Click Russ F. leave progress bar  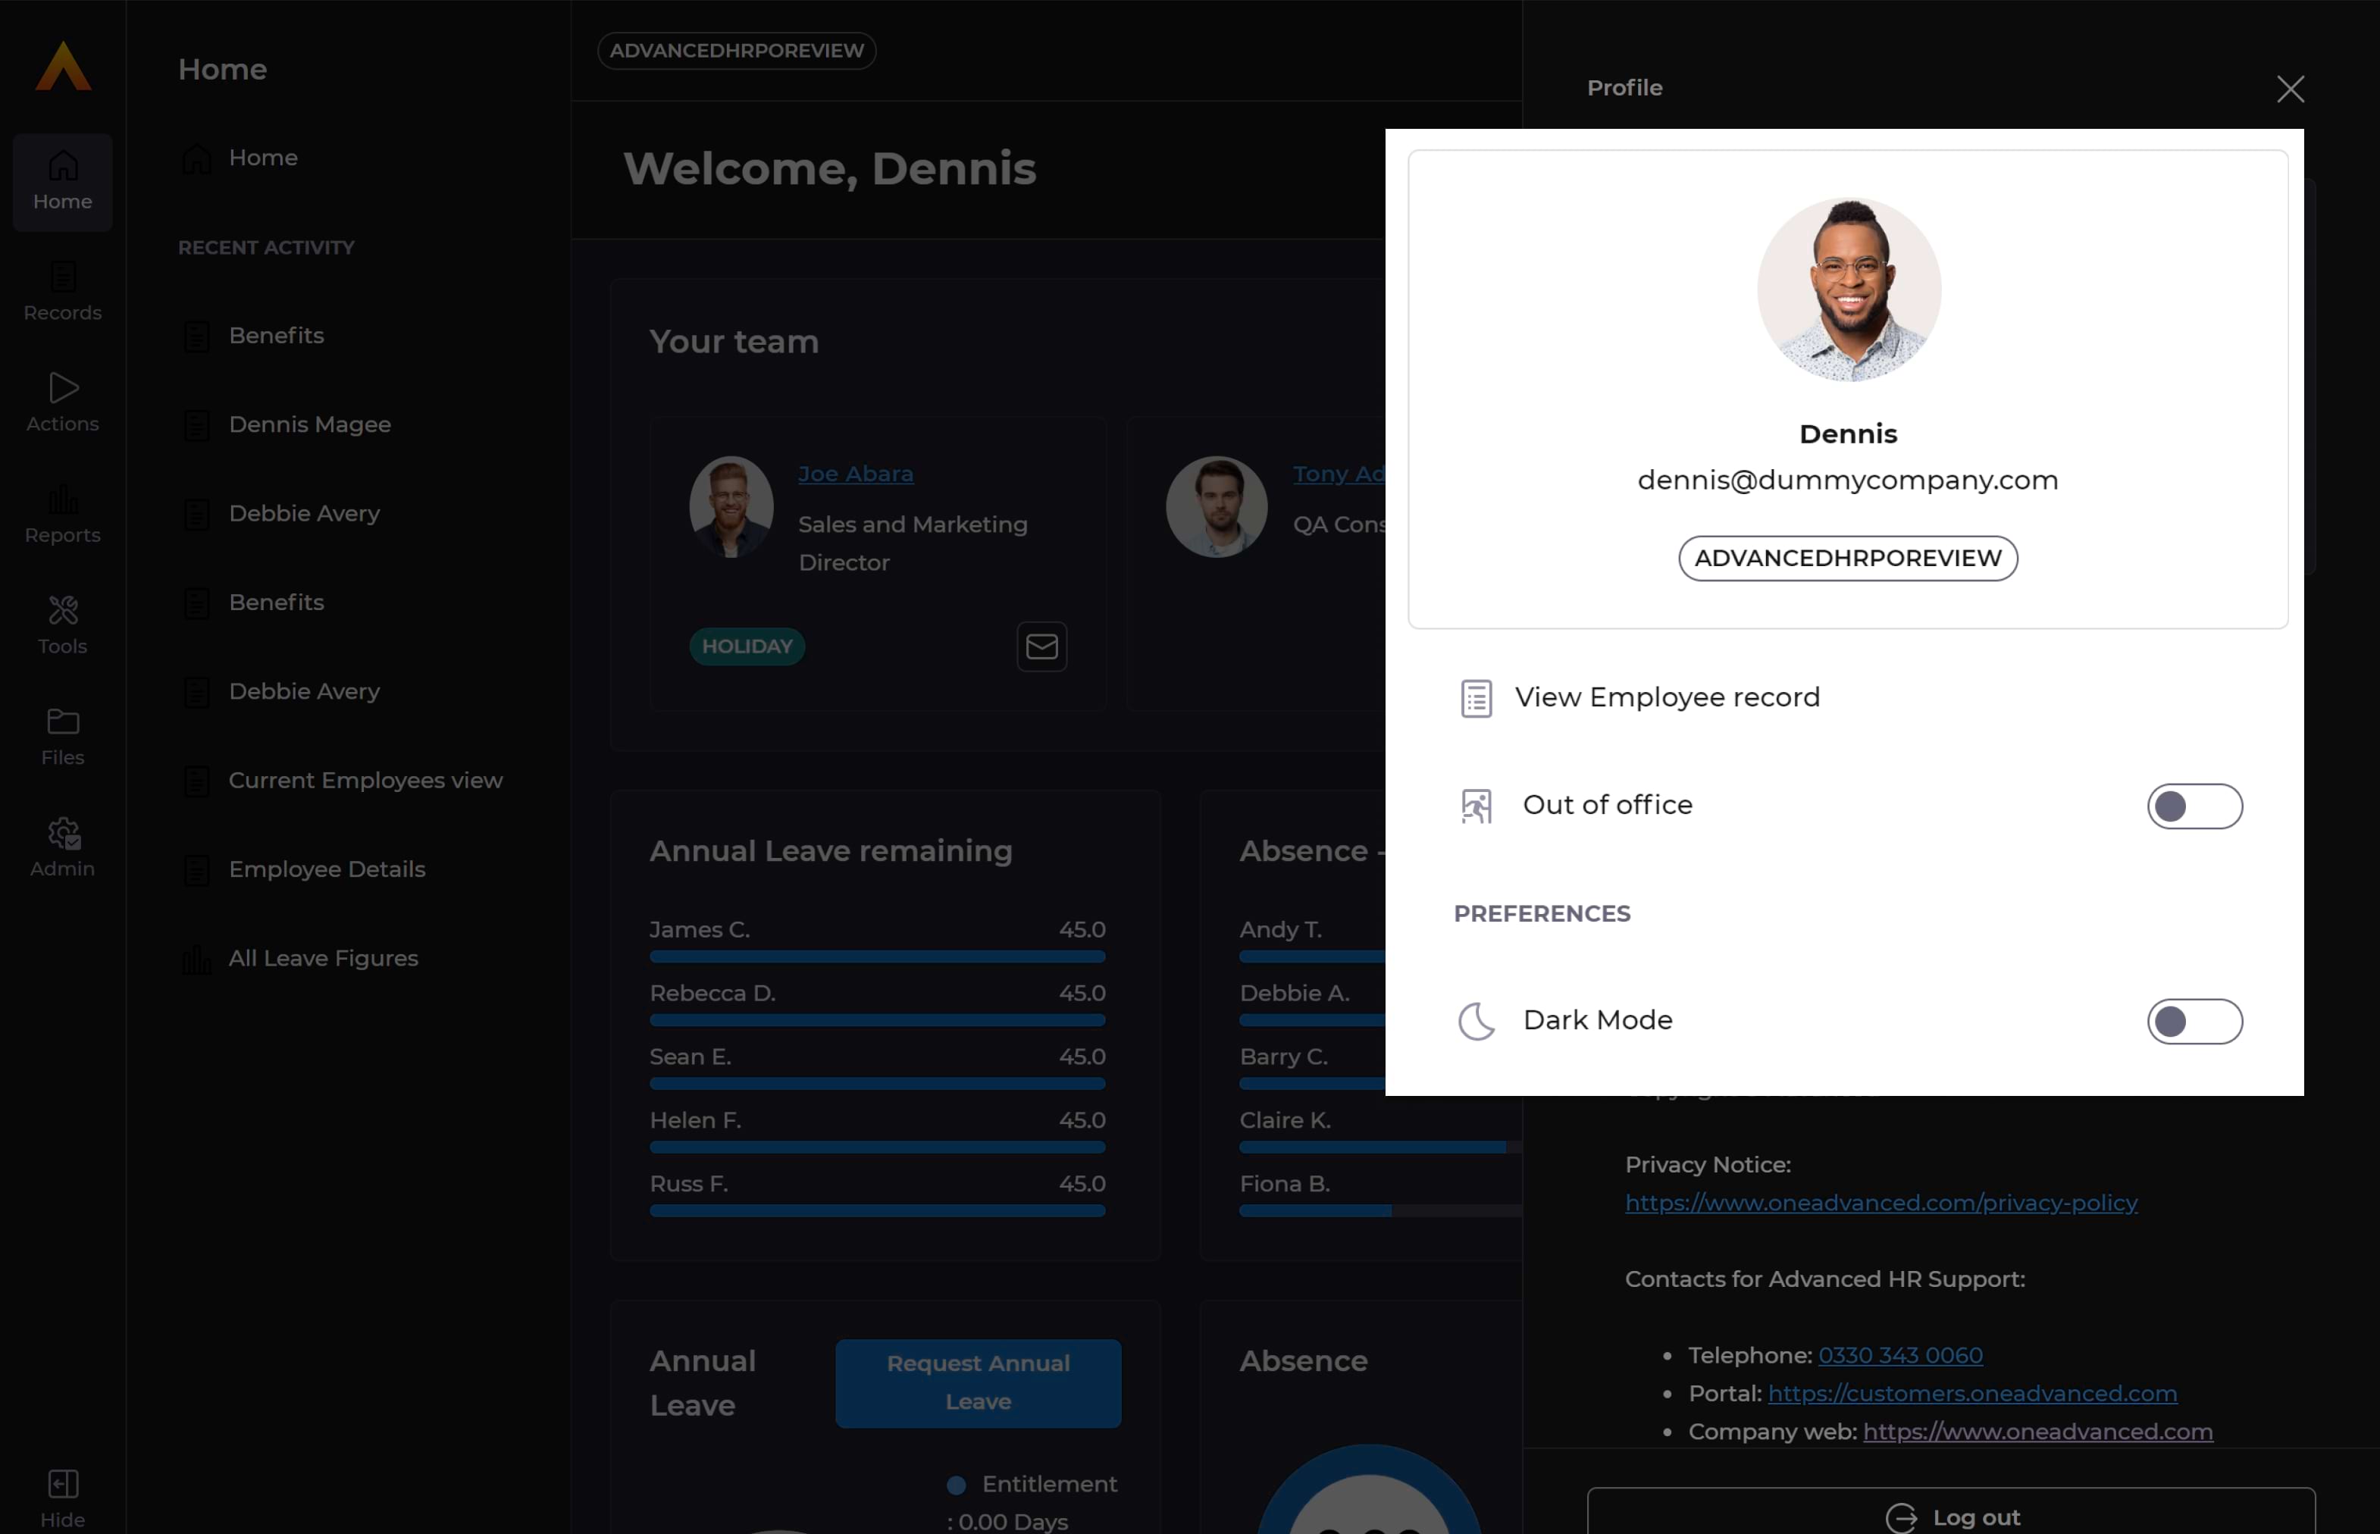[877, 1210]
